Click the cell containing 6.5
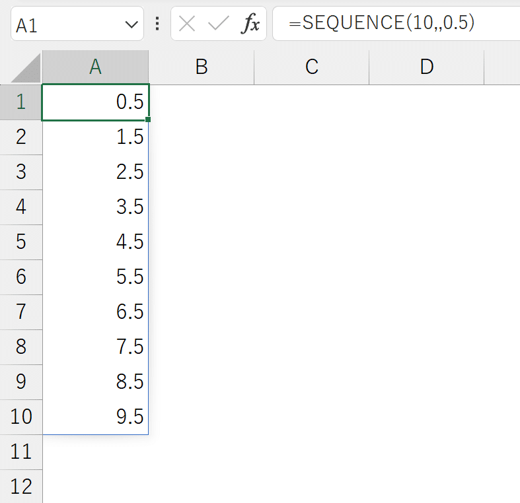520x503 pixels. pos(96,312)
